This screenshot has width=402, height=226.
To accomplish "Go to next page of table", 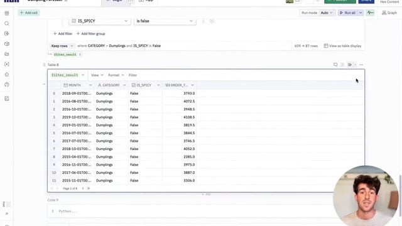I will [83, 188].
